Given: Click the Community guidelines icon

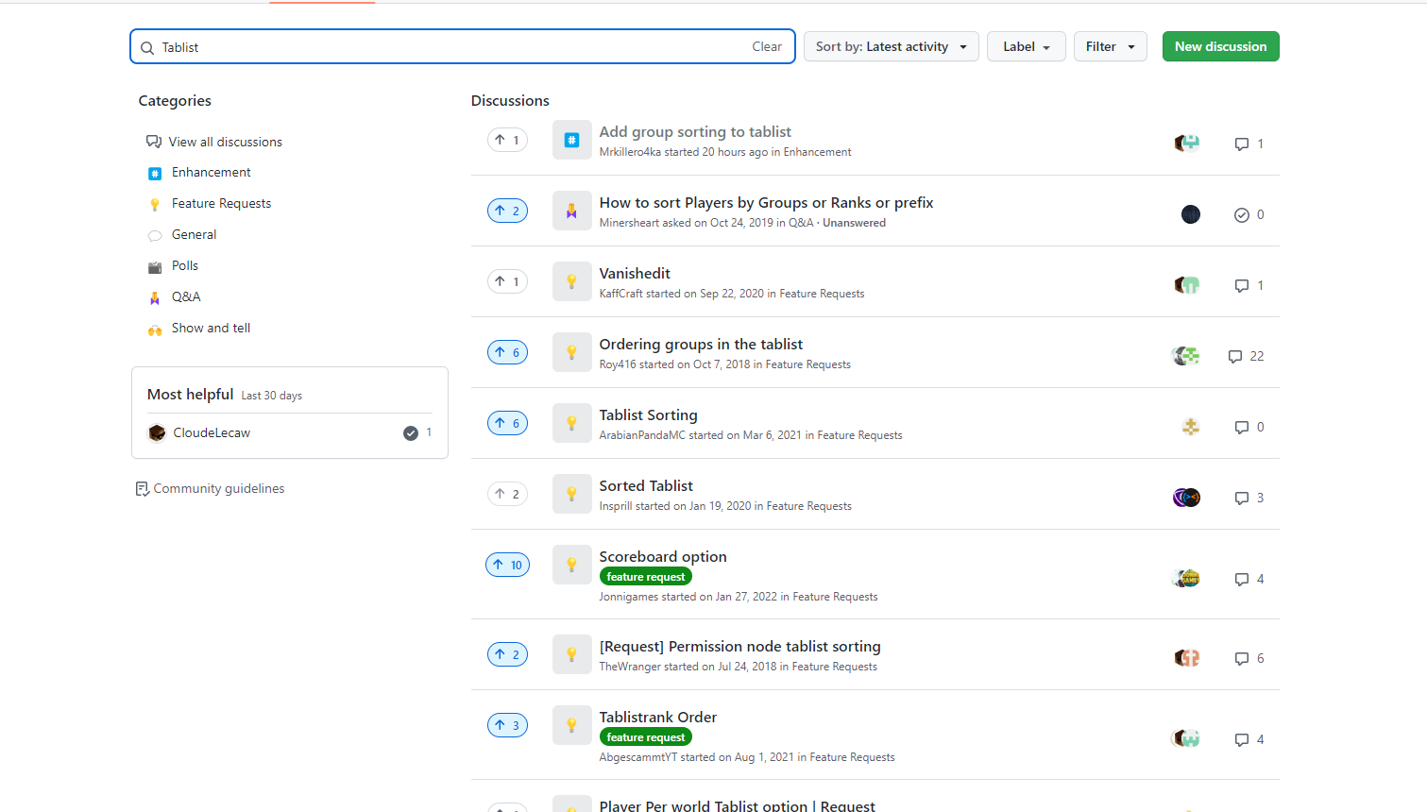Looking at the screenshot, I should pyautogui.click(x=142, y=488).
